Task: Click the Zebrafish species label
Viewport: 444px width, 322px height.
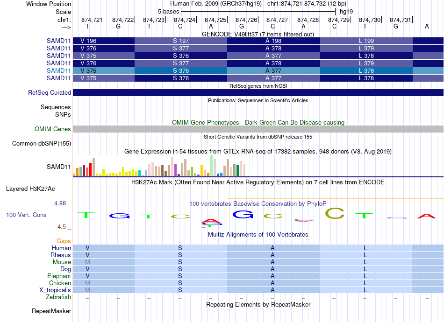Action: [58, 297]
